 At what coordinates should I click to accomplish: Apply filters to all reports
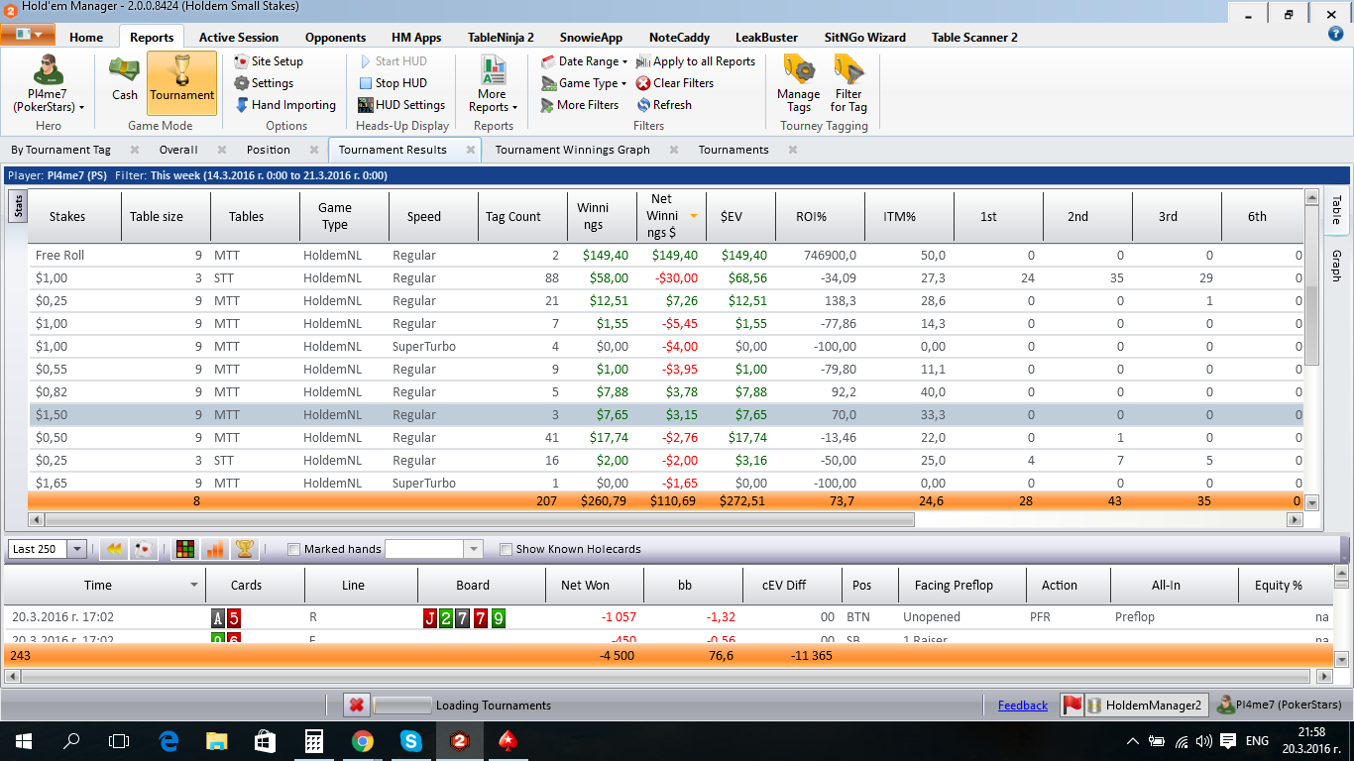695,61
